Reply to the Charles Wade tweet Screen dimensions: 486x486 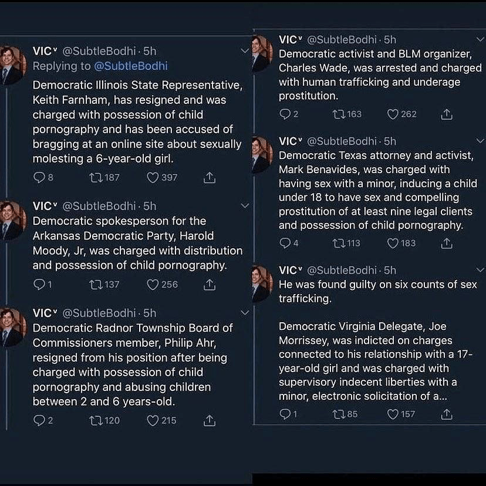[x=285, y=114]
